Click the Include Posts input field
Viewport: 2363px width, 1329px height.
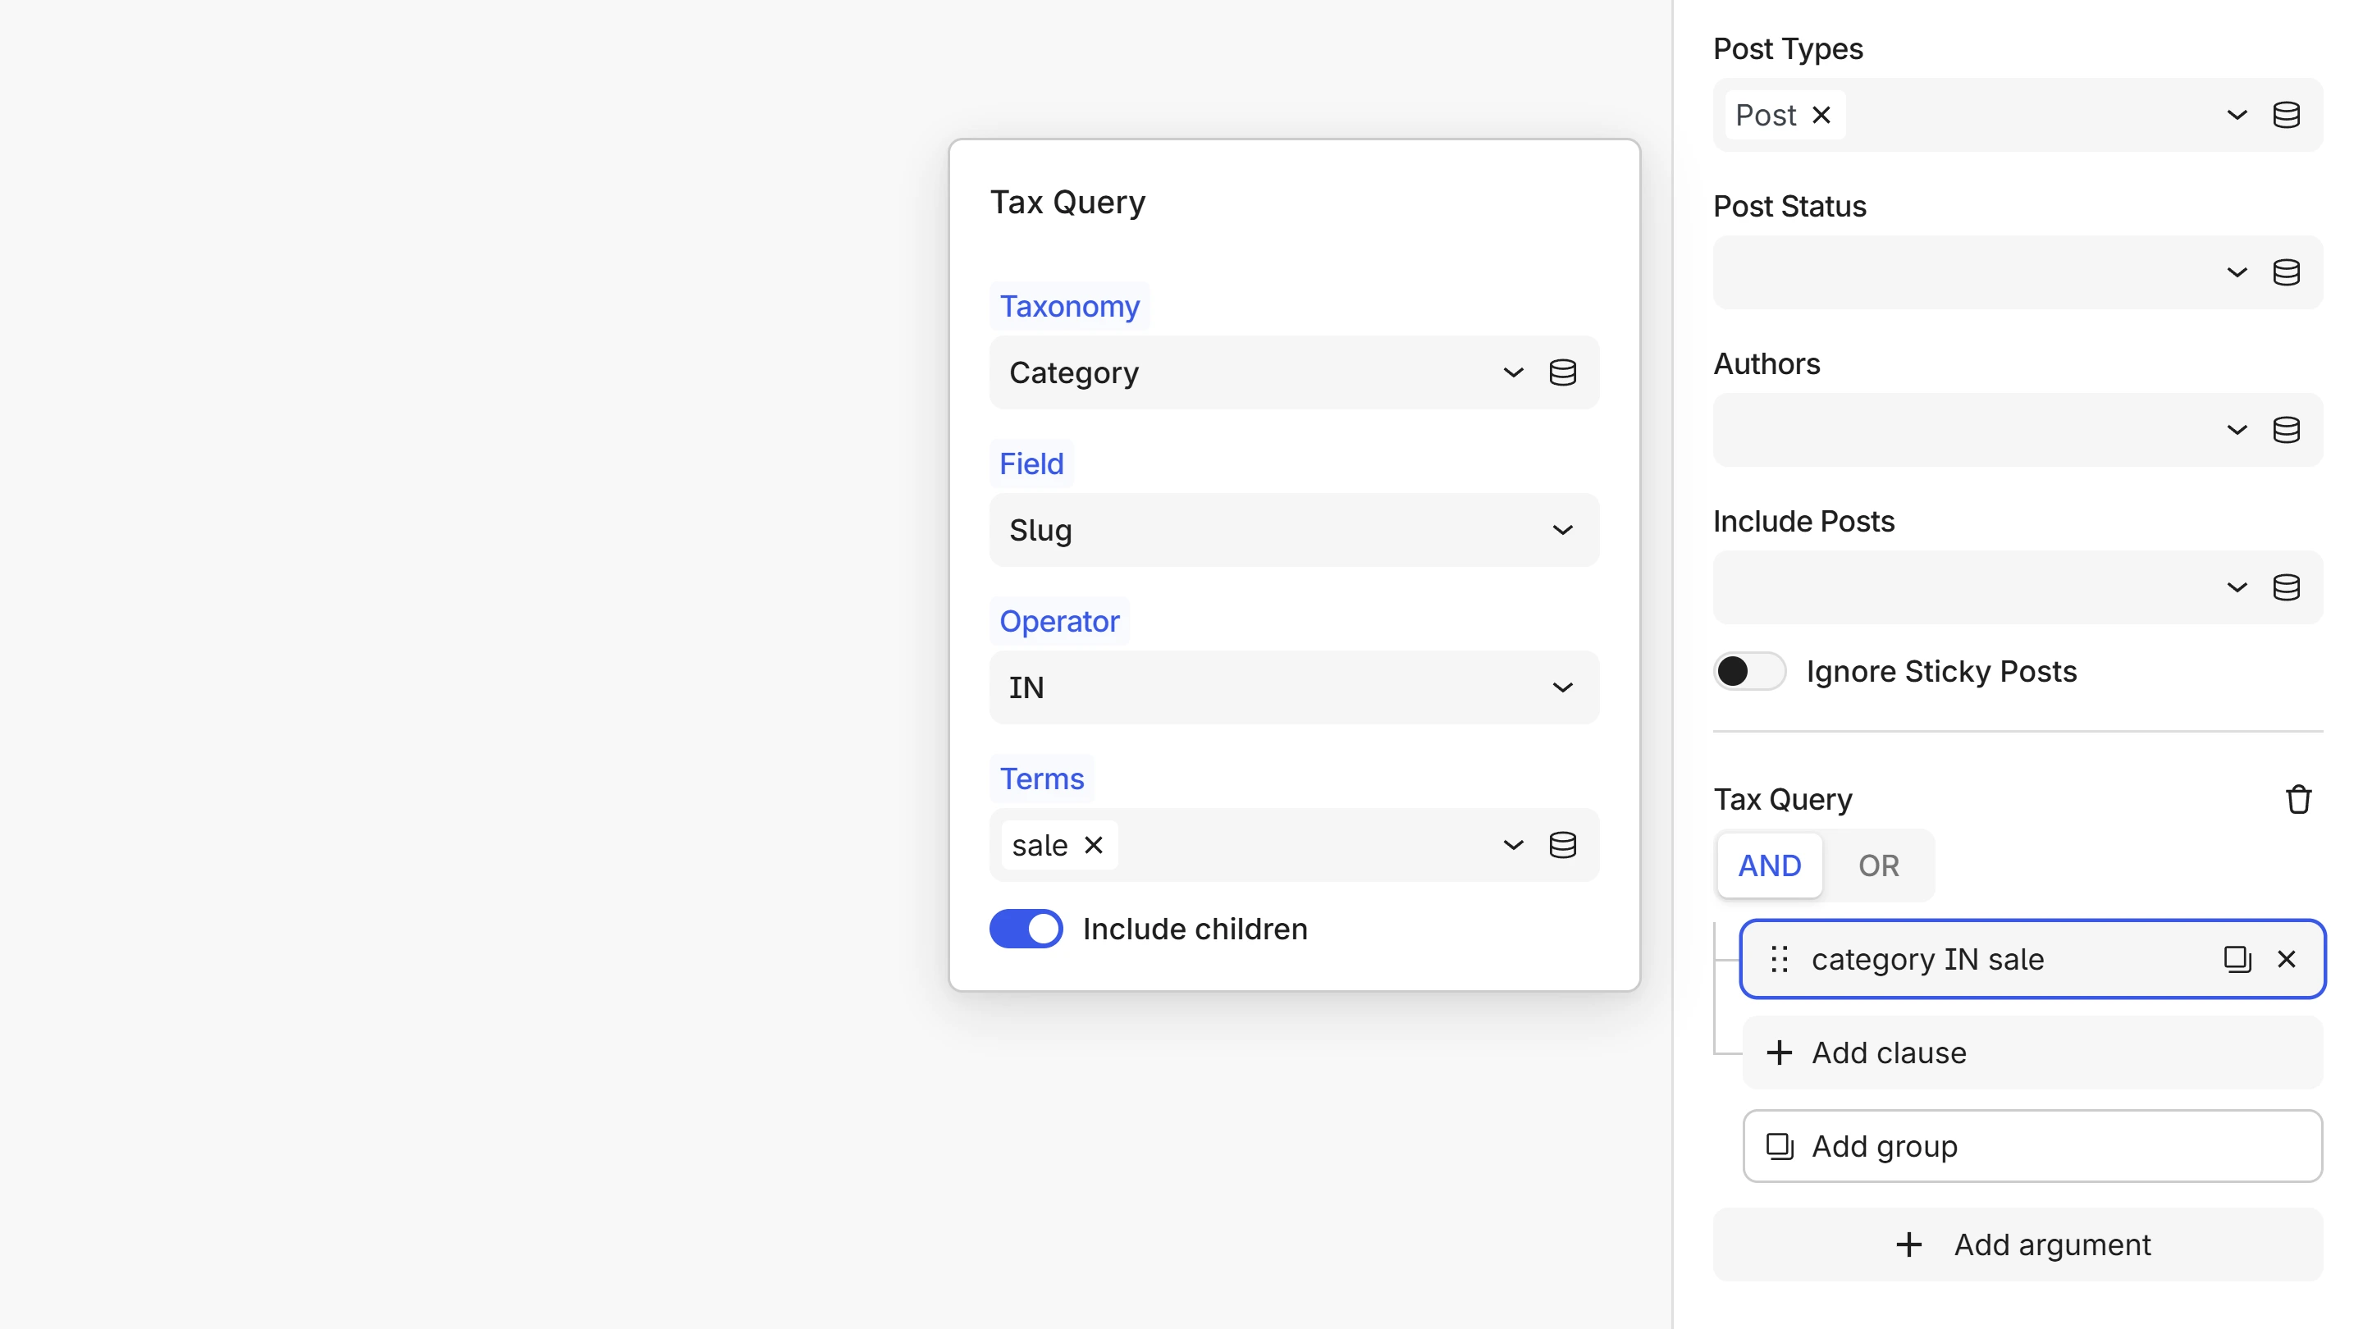coord(2018,587)
